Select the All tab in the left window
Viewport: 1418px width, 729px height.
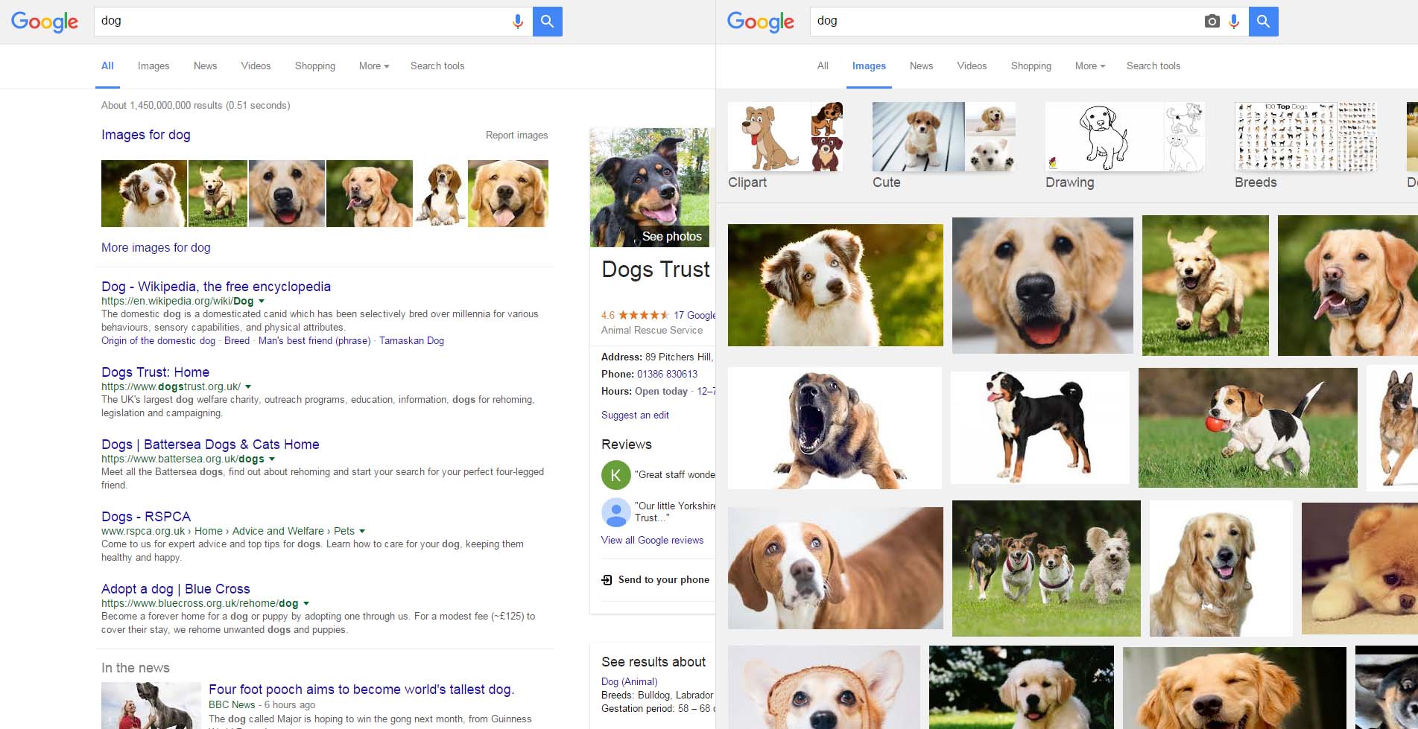click(x=107, y=66)
